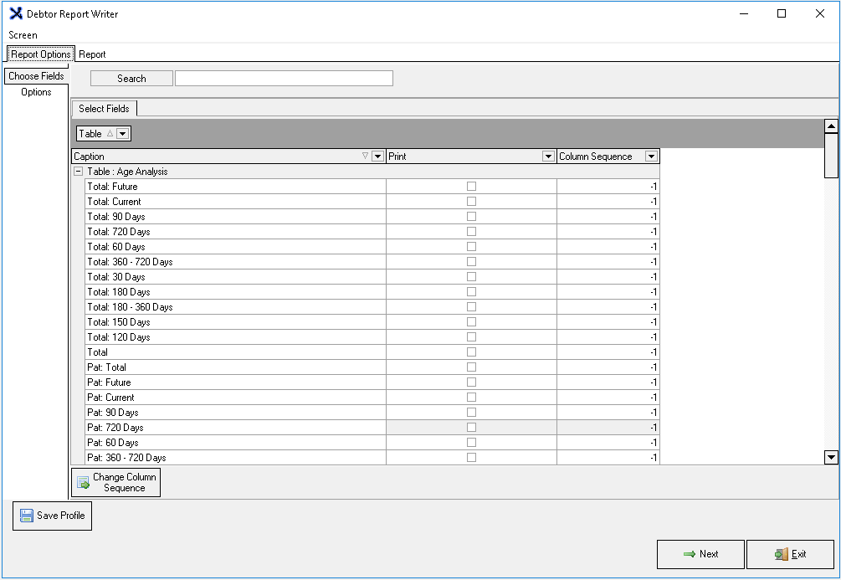Click the Change Column Sequence button
Viewport: 841px width, 580px height.
[115, 482]
